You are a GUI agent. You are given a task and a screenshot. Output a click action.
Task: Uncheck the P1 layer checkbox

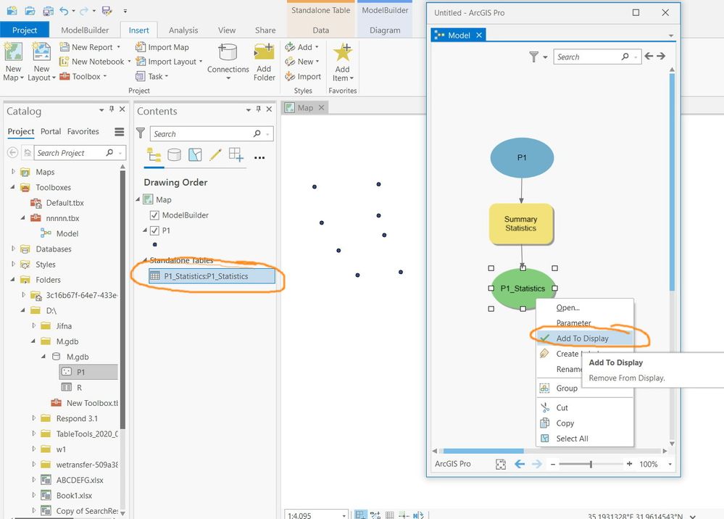(154, 231)
